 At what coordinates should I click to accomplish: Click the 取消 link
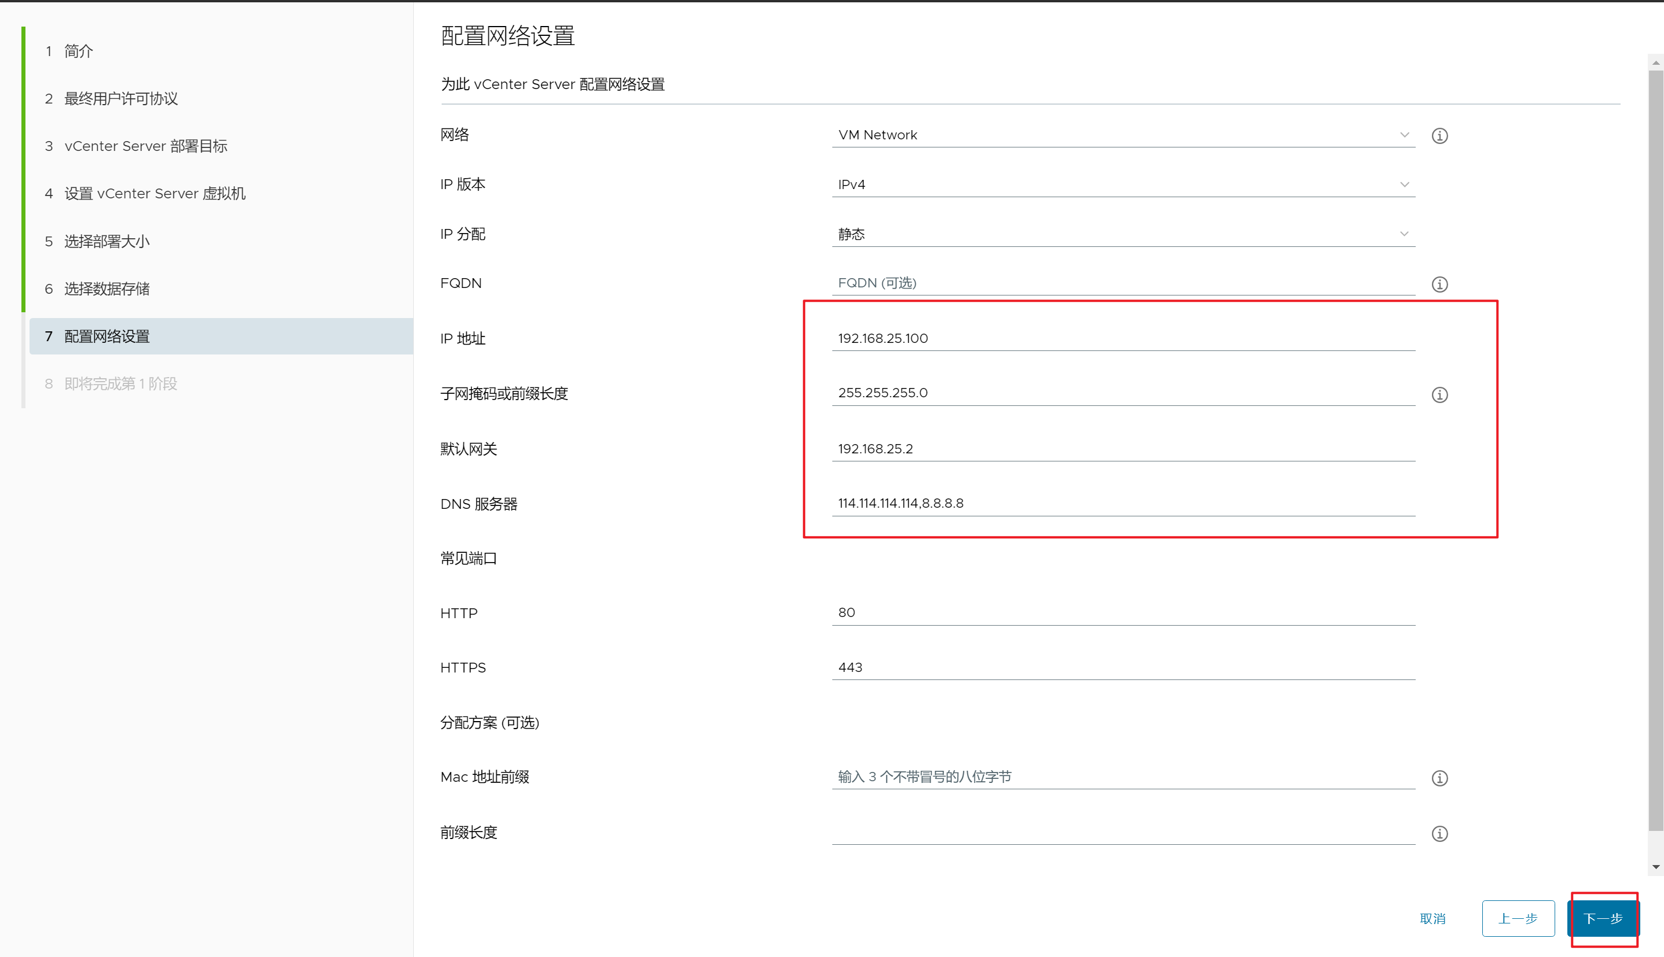[1432, 918]
